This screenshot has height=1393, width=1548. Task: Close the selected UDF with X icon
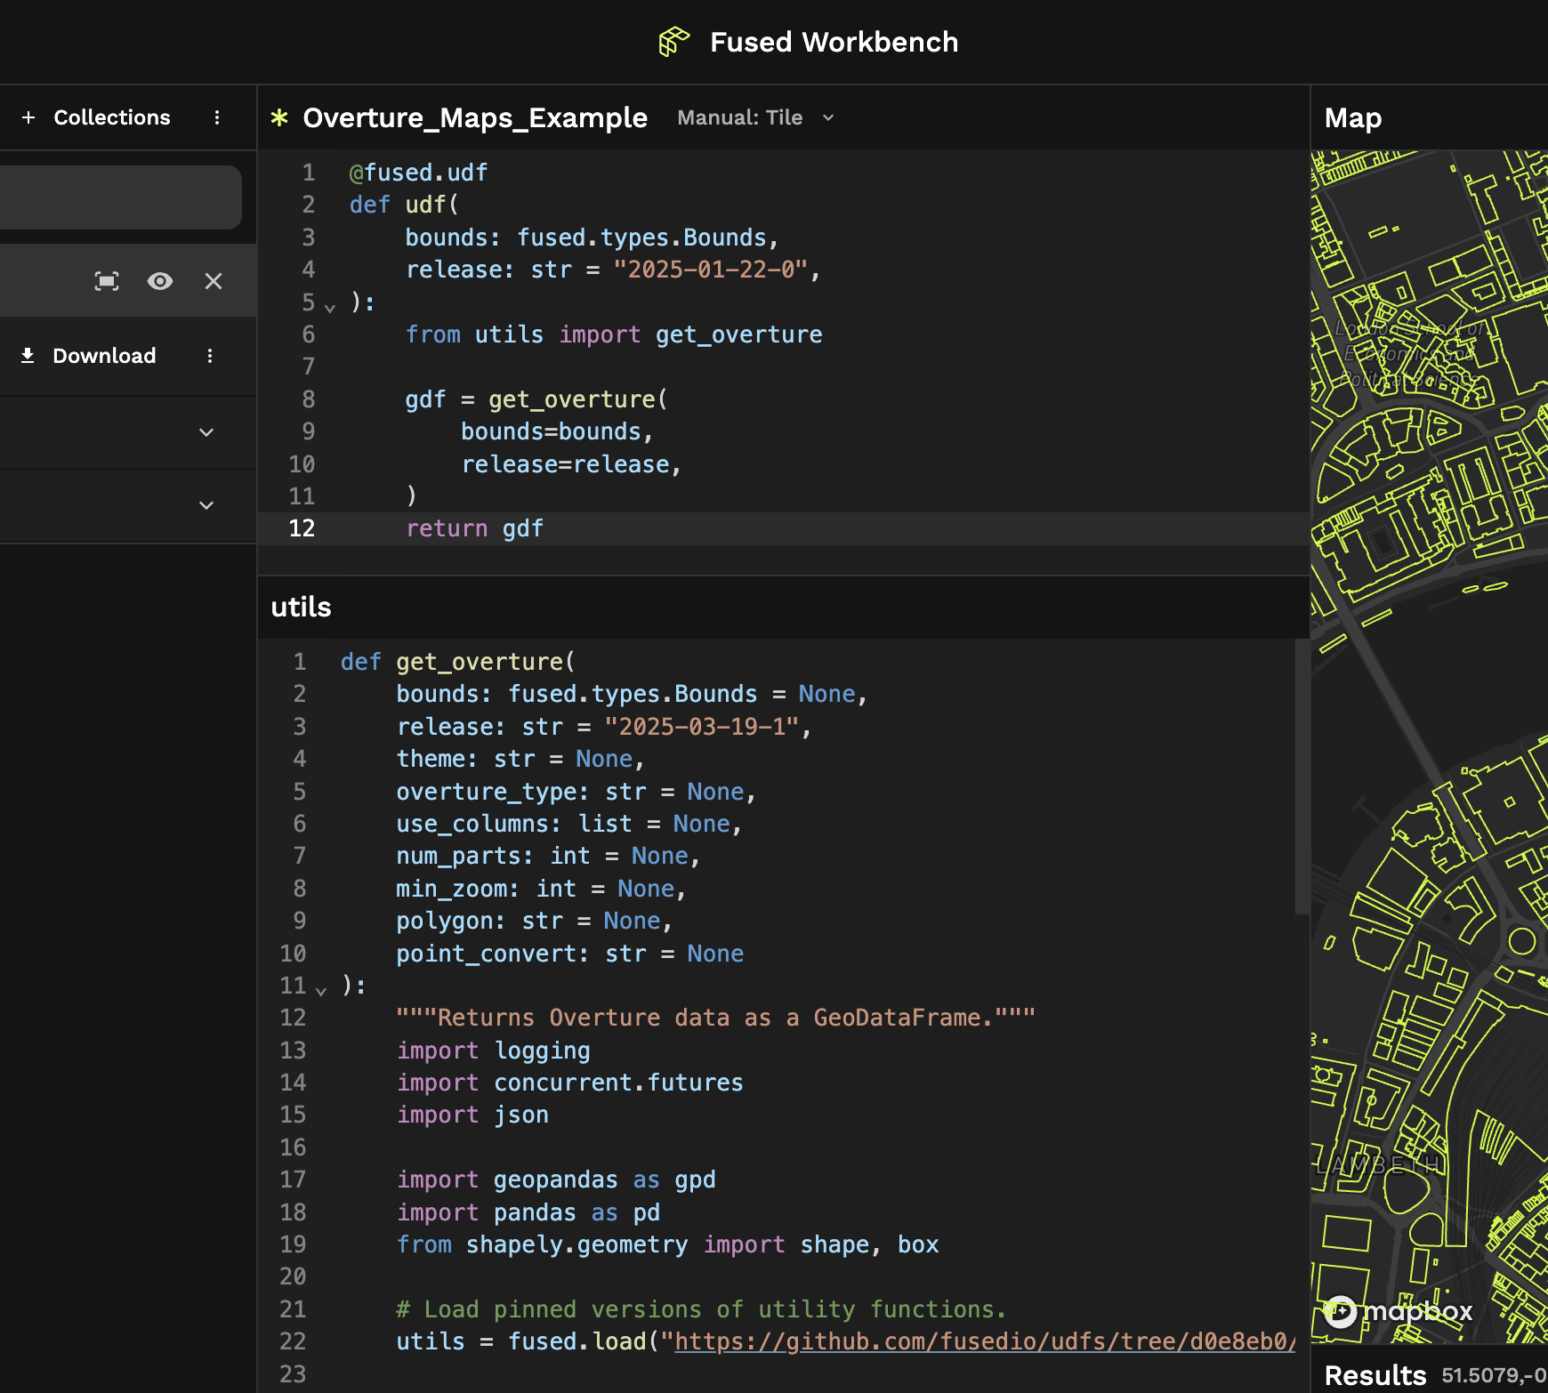[x=214, y=281]
